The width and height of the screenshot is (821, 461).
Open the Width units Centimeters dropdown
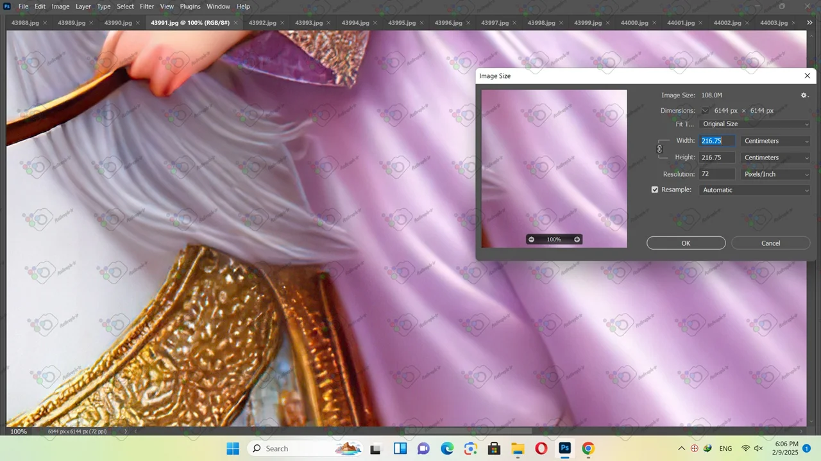pyautogui.click(x=775, y=141)
